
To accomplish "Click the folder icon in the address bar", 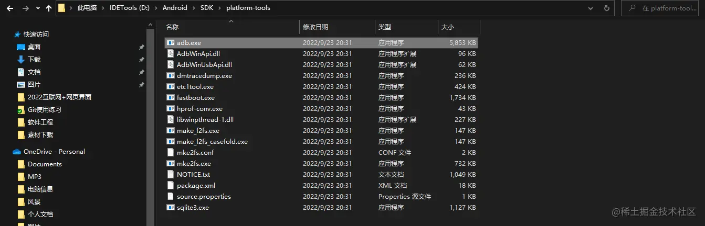I will (61, 8).
